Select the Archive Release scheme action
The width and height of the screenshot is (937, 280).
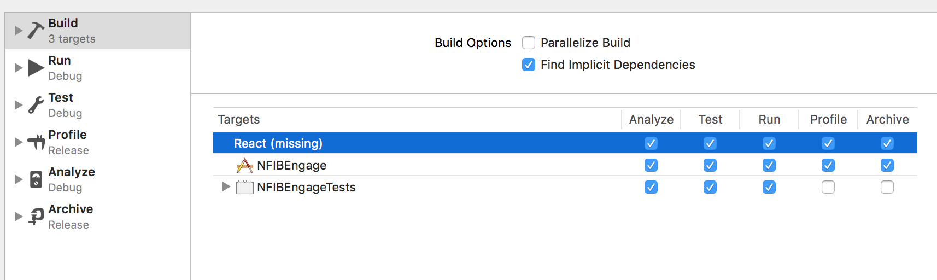click(x=71, y=217)
